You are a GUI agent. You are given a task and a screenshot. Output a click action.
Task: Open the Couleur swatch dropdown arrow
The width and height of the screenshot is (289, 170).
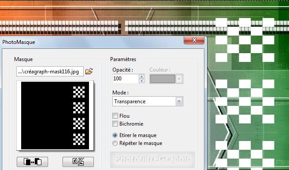pyautogui.click(x=179, y=79)
